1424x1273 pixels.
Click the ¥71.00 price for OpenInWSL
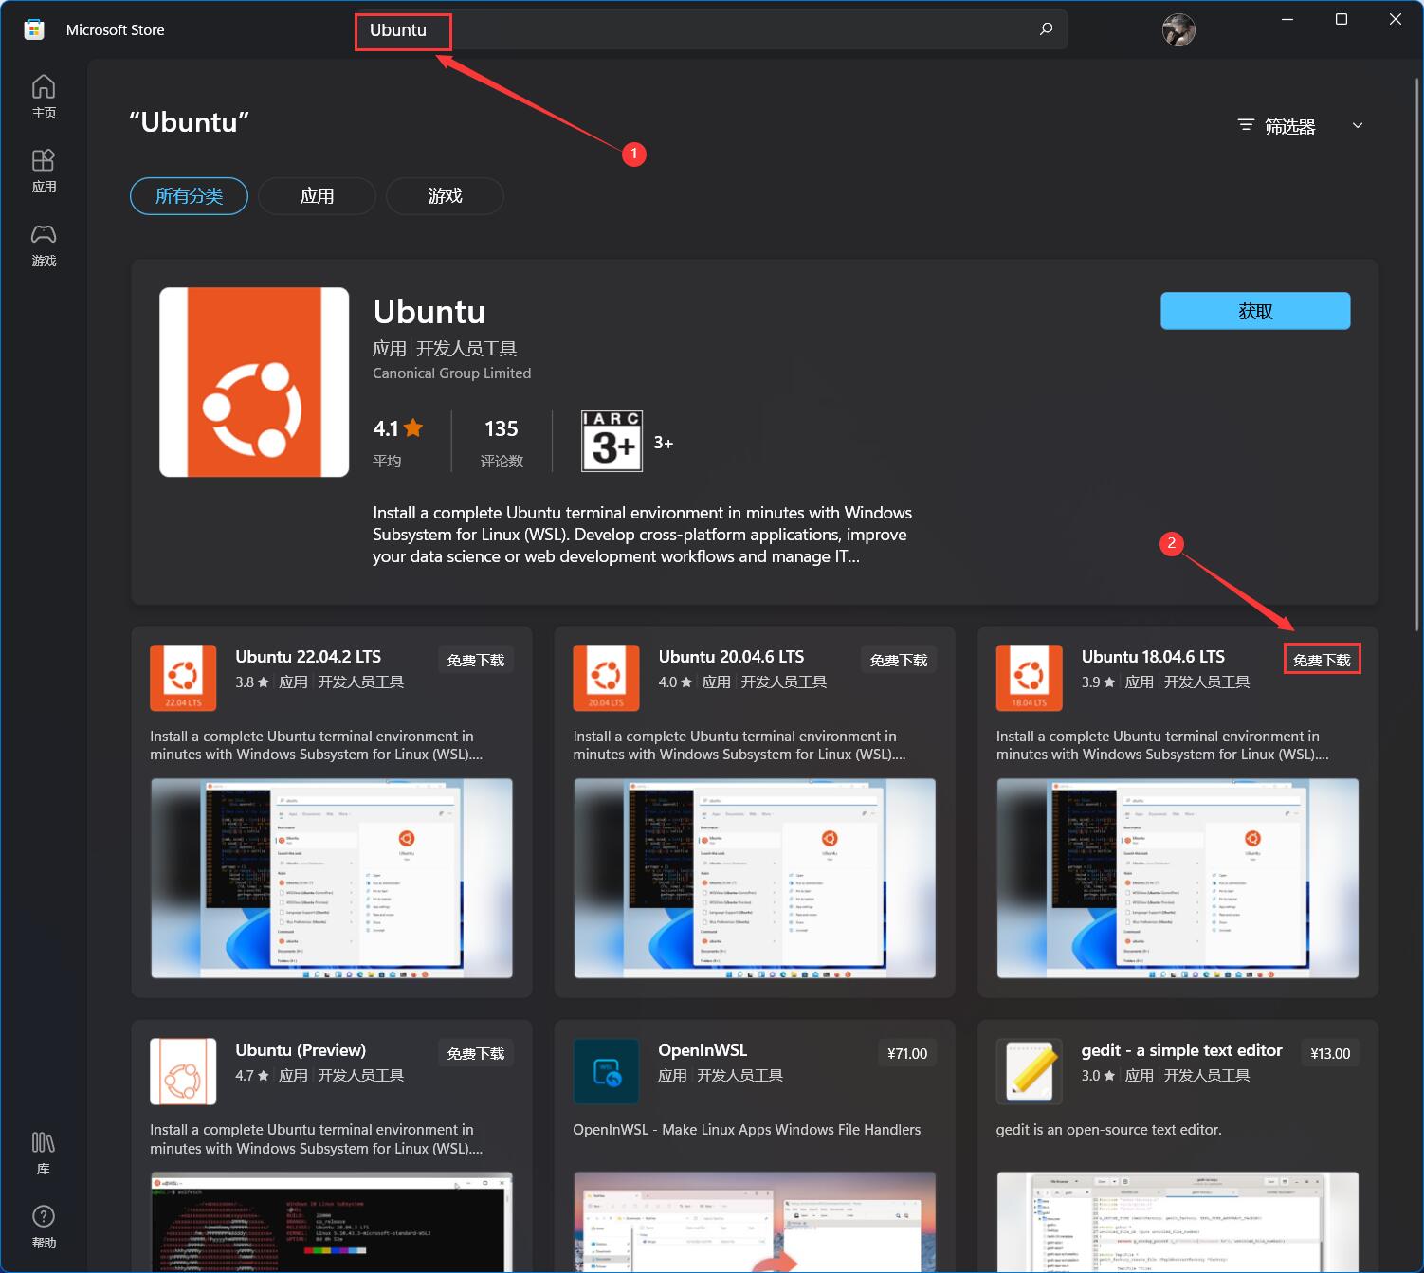tap(906, 1053)
